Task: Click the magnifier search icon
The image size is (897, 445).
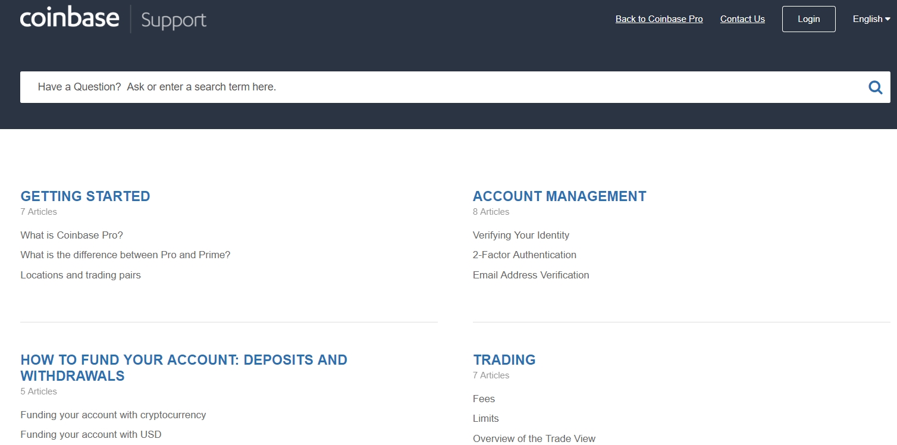Action: pyautogui.click(x=876, y=87)
